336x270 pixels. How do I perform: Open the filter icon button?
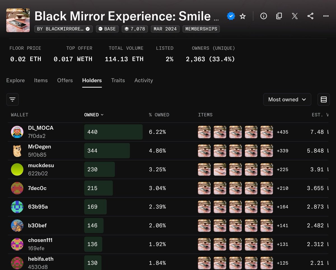tap(13, 99)
